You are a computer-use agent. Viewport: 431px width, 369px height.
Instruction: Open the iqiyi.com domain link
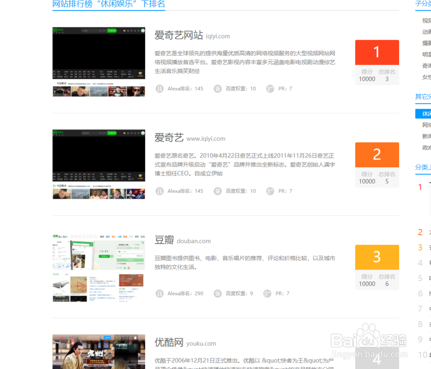pos(218,36)
